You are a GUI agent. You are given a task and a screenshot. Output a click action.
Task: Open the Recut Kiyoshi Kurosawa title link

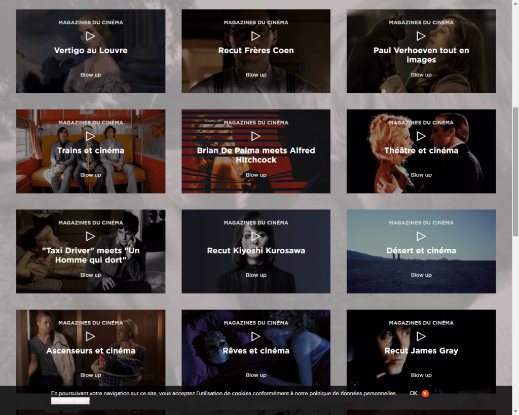256,250
